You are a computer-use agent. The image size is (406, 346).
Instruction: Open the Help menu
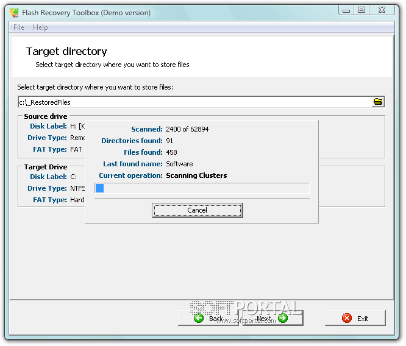[40, 27]
